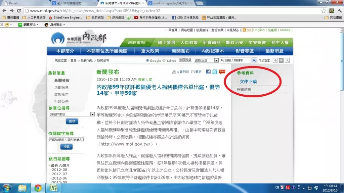Select the Yahoo search radio button
The width and height of the screenshot is (344, 193).
click(164, 61)
